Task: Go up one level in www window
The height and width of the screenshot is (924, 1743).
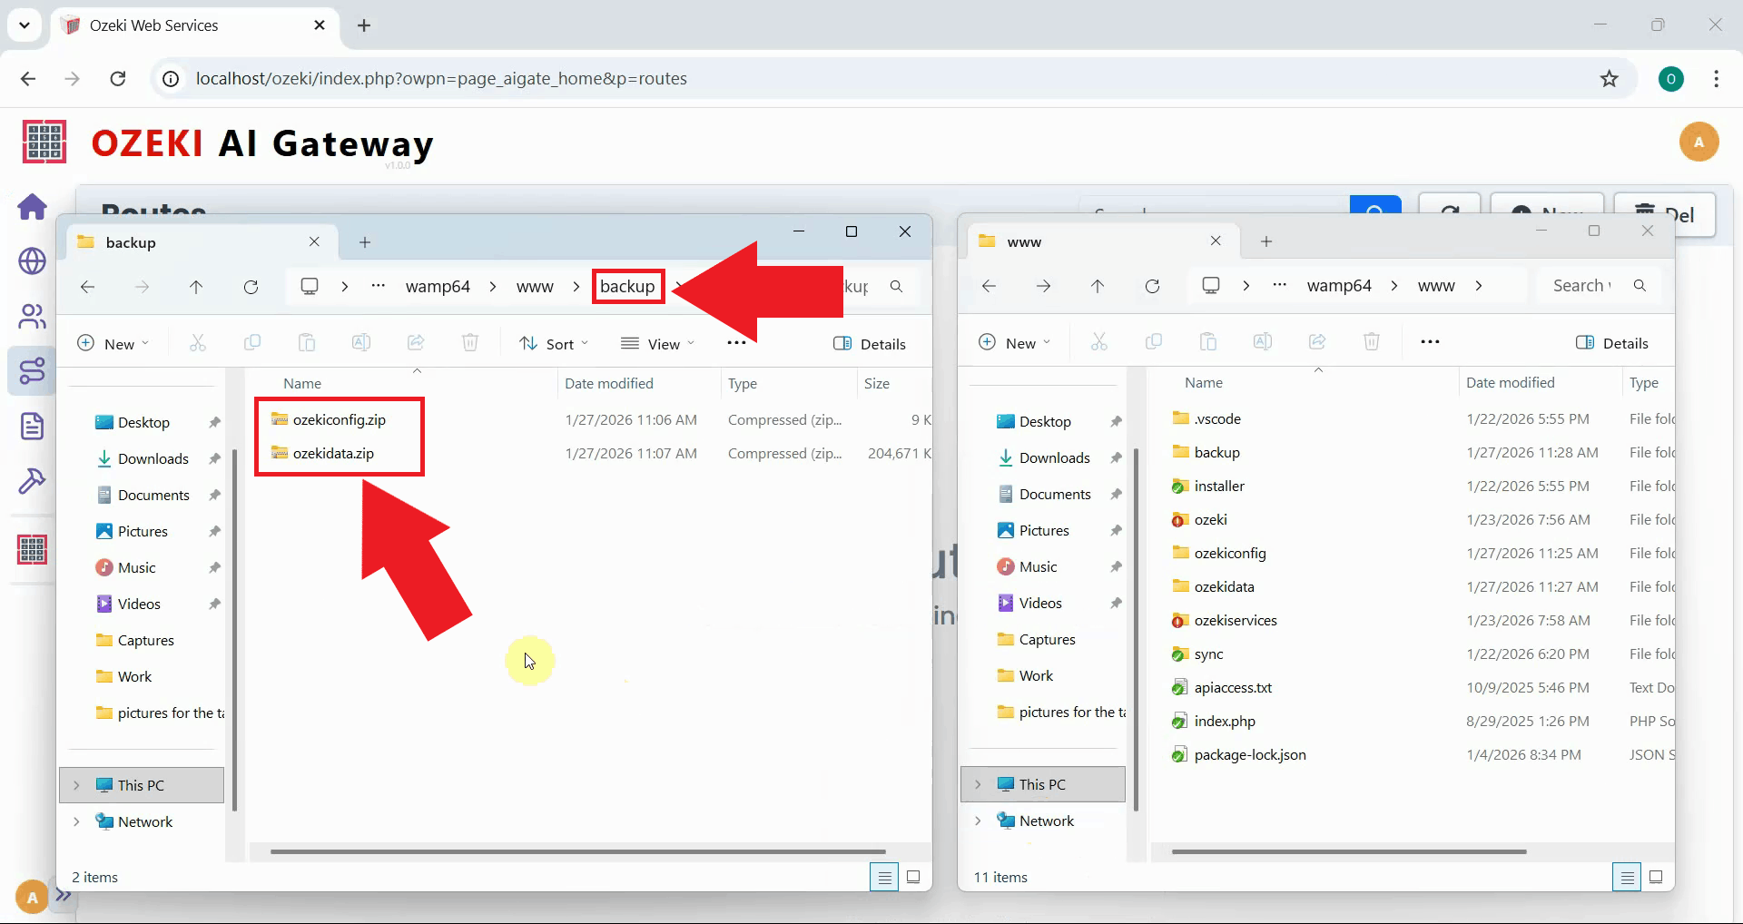Action: [1098, 286]
